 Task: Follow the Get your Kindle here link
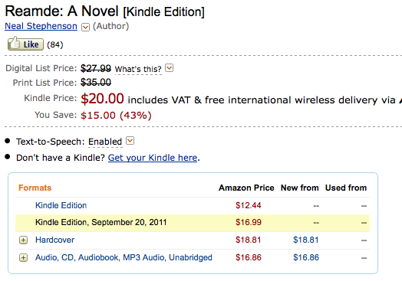[x=153, y=158]
